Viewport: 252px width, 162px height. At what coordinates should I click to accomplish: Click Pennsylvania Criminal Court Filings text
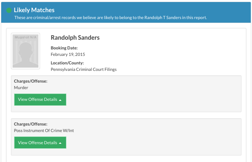click(84, 69)
